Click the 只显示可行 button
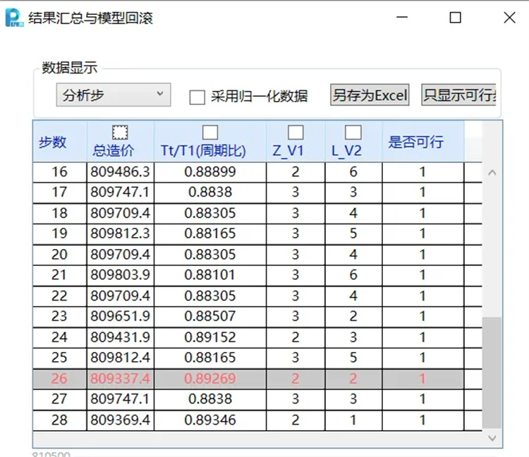 pos(459,95)
